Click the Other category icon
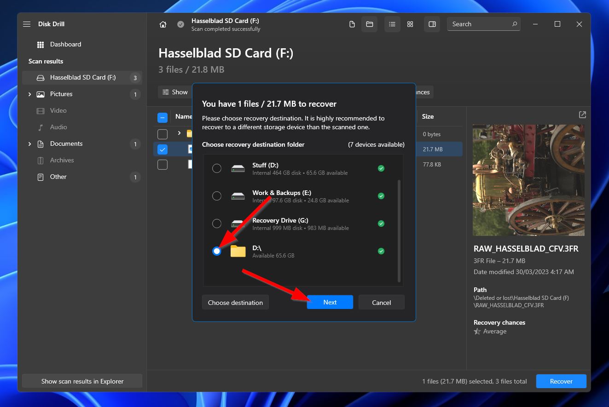609x407 pixels. point(41,177)
